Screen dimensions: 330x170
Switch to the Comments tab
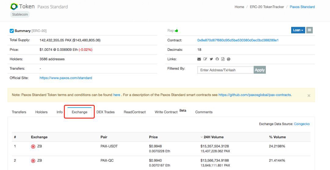point(204,112)
